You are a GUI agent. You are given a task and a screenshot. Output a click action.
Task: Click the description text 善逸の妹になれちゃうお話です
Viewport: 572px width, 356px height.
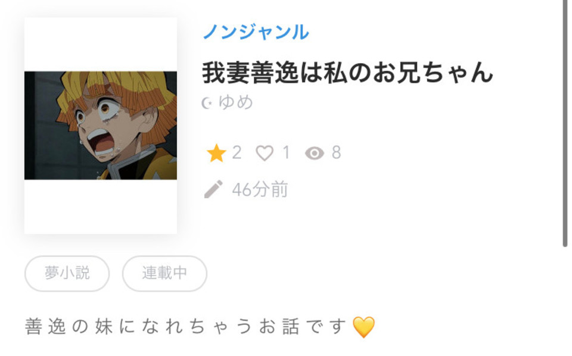coord(185,326)
